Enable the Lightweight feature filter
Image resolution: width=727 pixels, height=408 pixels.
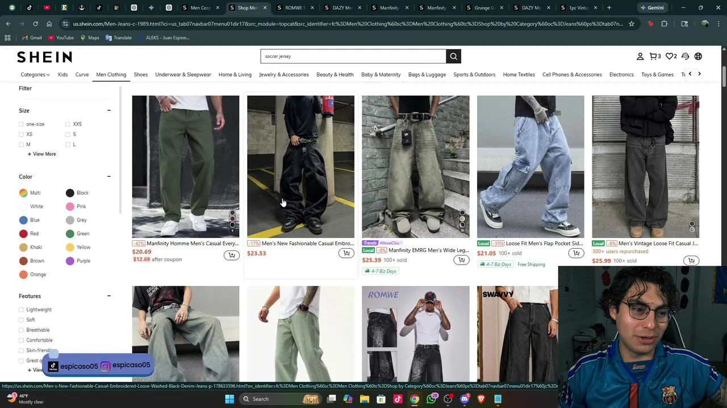click(22, 310)
